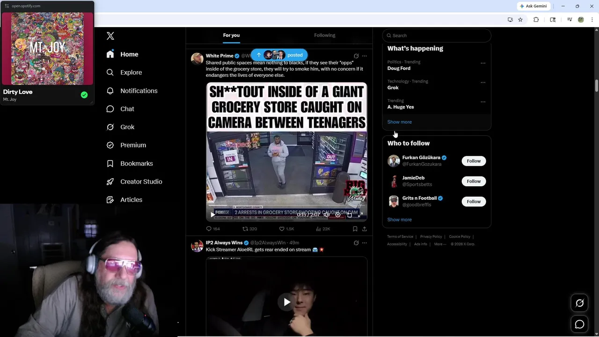Open White Prime's profile avatar
The width and height of the screenshot is (599, 337).
(x=197, y=58)
